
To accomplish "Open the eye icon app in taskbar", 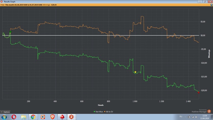I will point(43,117).
